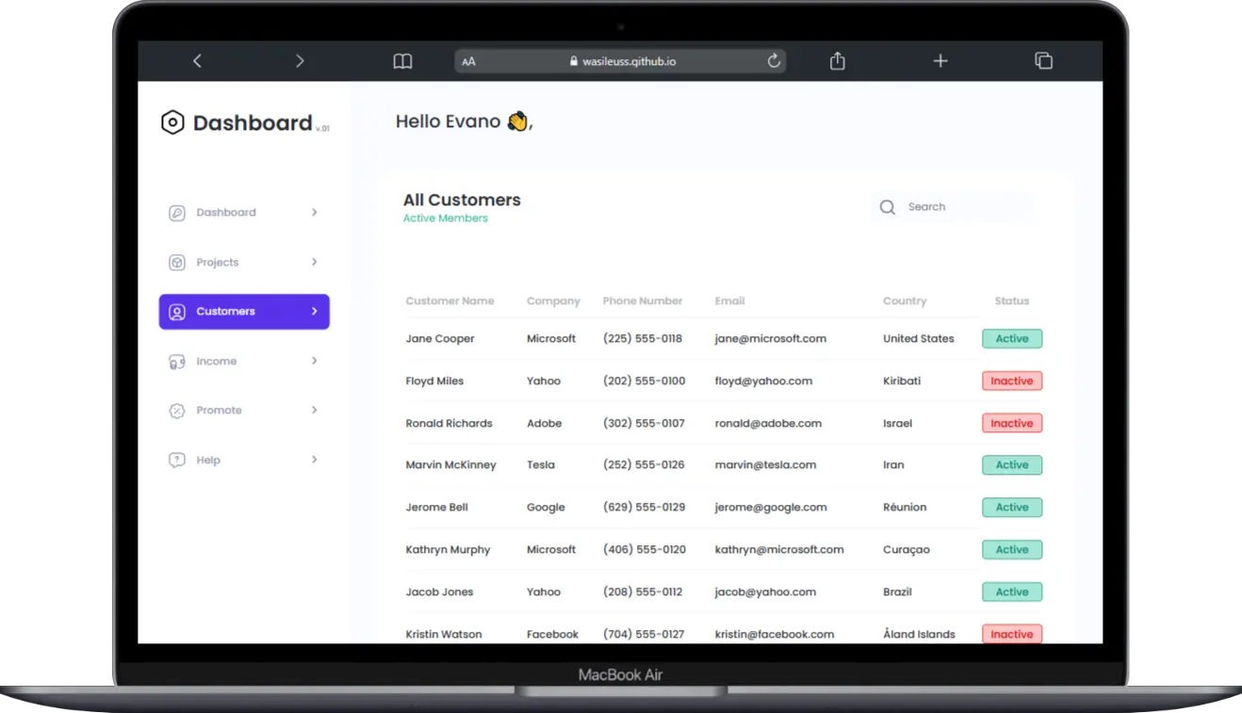This screenshot has height=713, width=1242.
Task: Click the Help question bubble icon
Action: coord(177,461)
